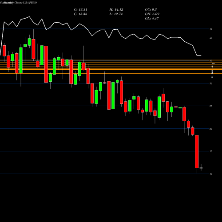Select the low value L: 12.74
Image resolution: width=222 pixels, height=222 pixels.
click(x=116, y=14)
